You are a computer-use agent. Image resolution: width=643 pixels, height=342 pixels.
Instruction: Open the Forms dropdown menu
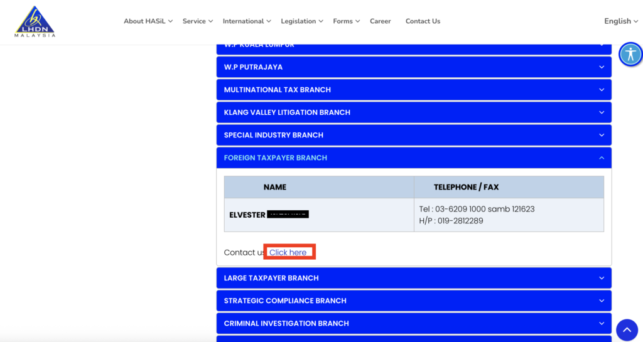coord(346,21)
